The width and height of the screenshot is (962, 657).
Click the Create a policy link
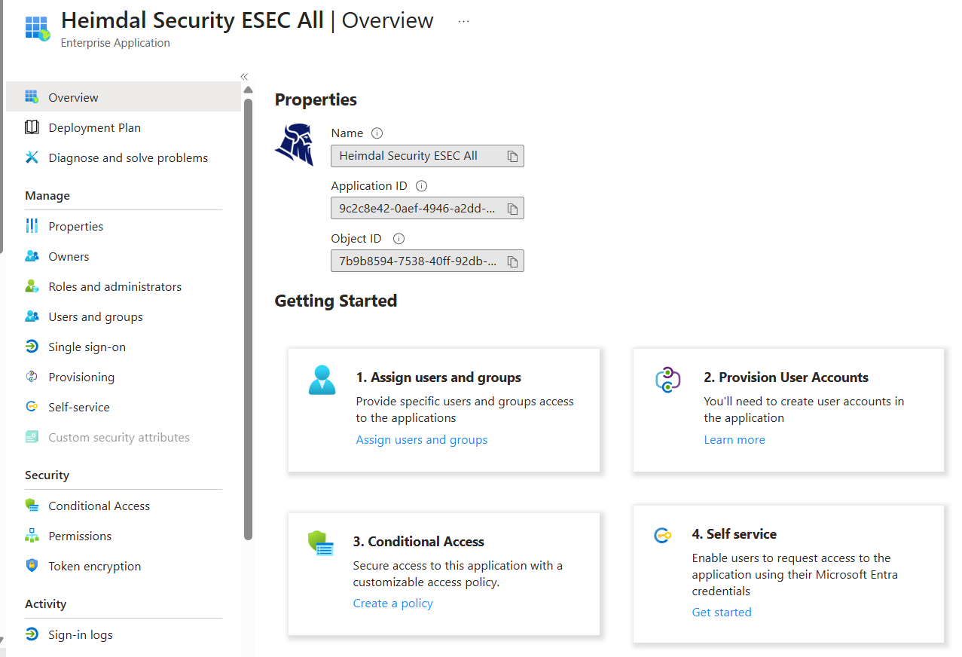click(392, 603)
